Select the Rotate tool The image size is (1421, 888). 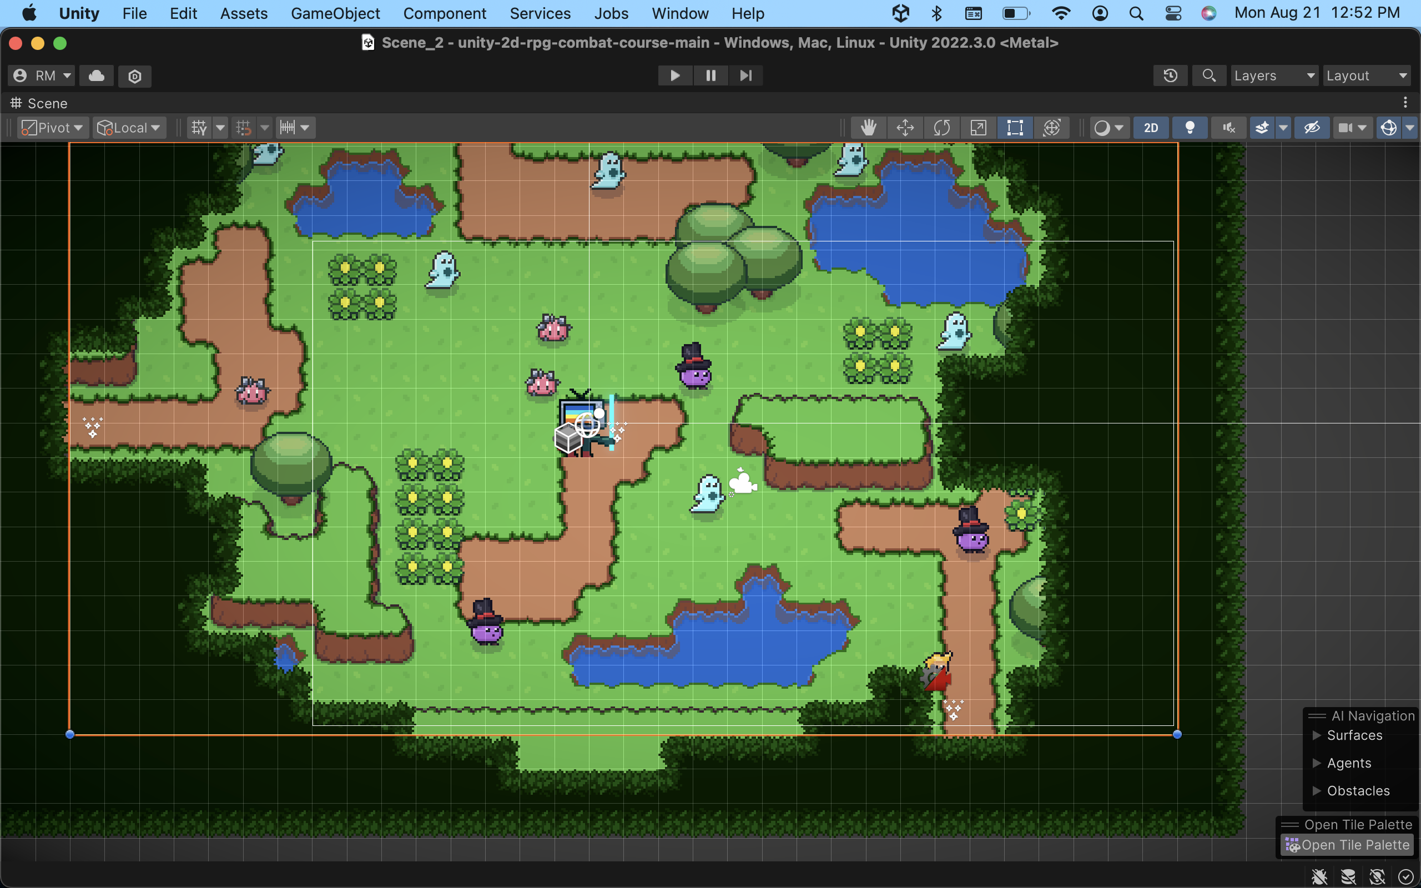pos(942,128)
